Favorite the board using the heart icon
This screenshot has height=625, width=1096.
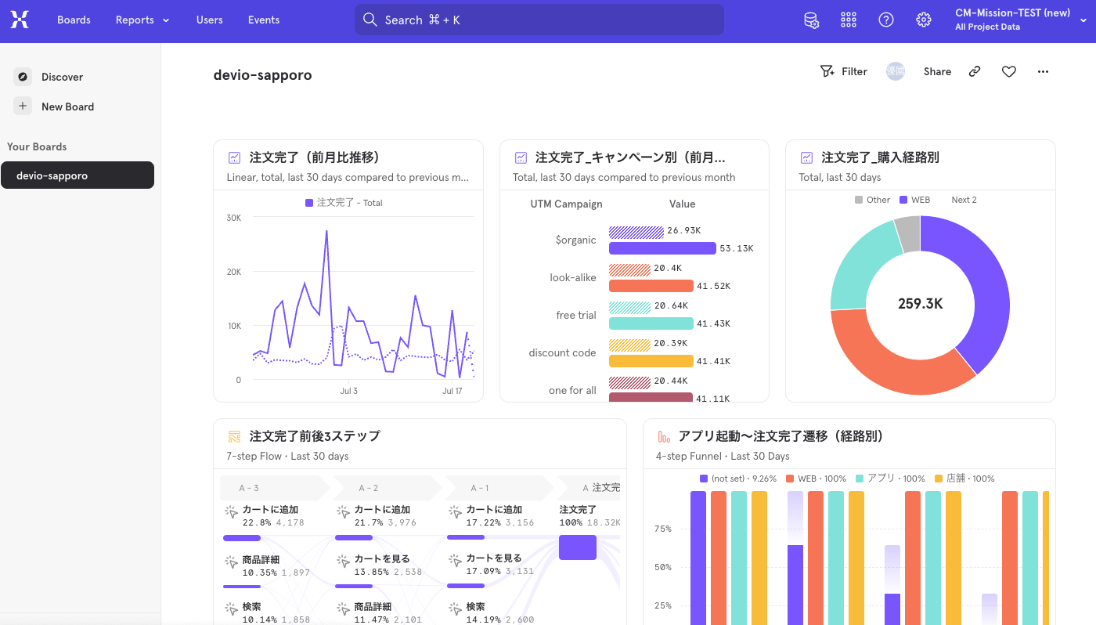pos(1008,71)
